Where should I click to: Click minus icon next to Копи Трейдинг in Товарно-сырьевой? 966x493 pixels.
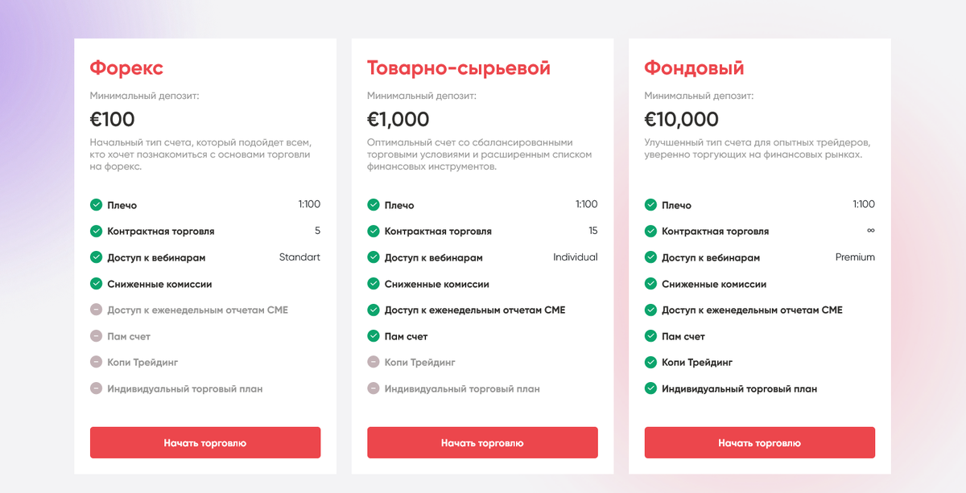[373, 363]
